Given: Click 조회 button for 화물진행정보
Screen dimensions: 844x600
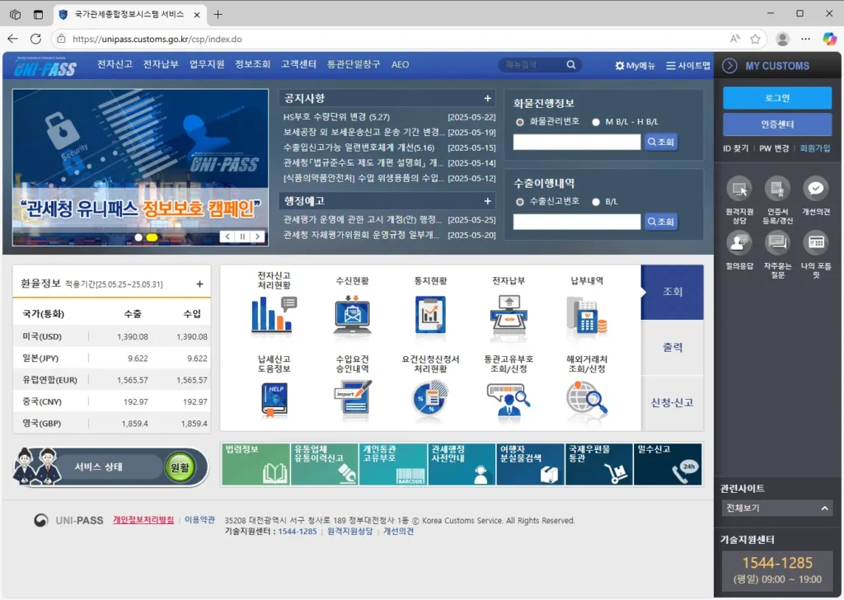Looking at the screenshot, I should (661, 142).
